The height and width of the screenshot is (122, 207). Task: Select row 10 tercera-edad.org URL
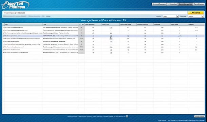click(16, 53)
